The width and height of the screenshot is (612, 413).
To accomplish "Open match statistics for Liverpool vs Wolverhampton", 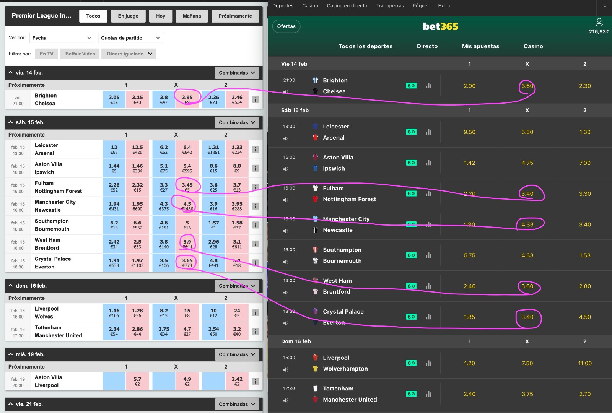I will [428, 363].
